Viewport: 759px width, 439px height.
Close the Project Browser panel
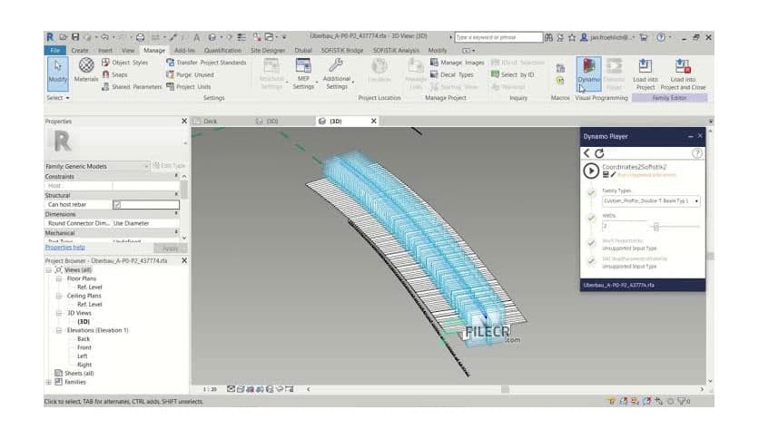184,260
